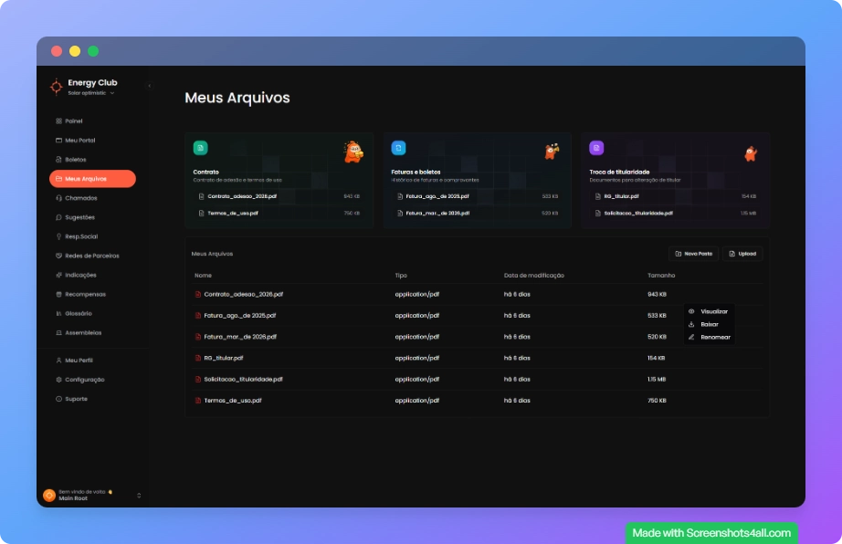Click the red PDF icon beside RG_titular.pdf
This screenshot has width=842, height=544.
click(197, 358)
